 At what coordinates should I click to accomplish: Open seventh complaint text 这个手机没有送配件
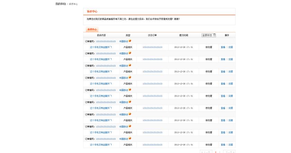point(101,120)
